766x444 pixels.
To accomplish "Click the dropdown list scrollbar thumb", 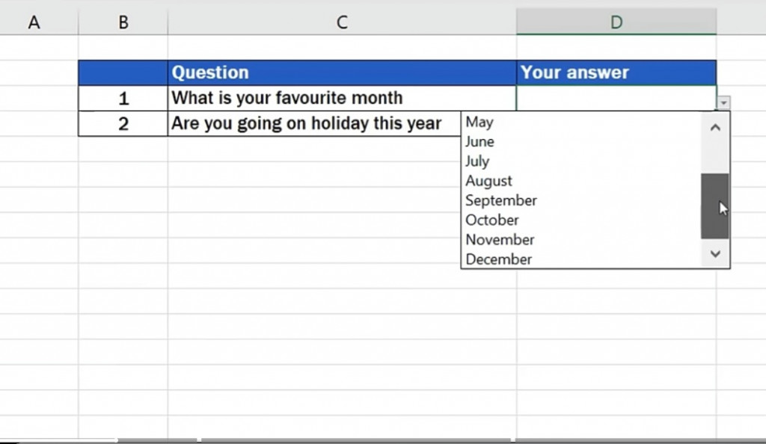I will pos(715,206).
